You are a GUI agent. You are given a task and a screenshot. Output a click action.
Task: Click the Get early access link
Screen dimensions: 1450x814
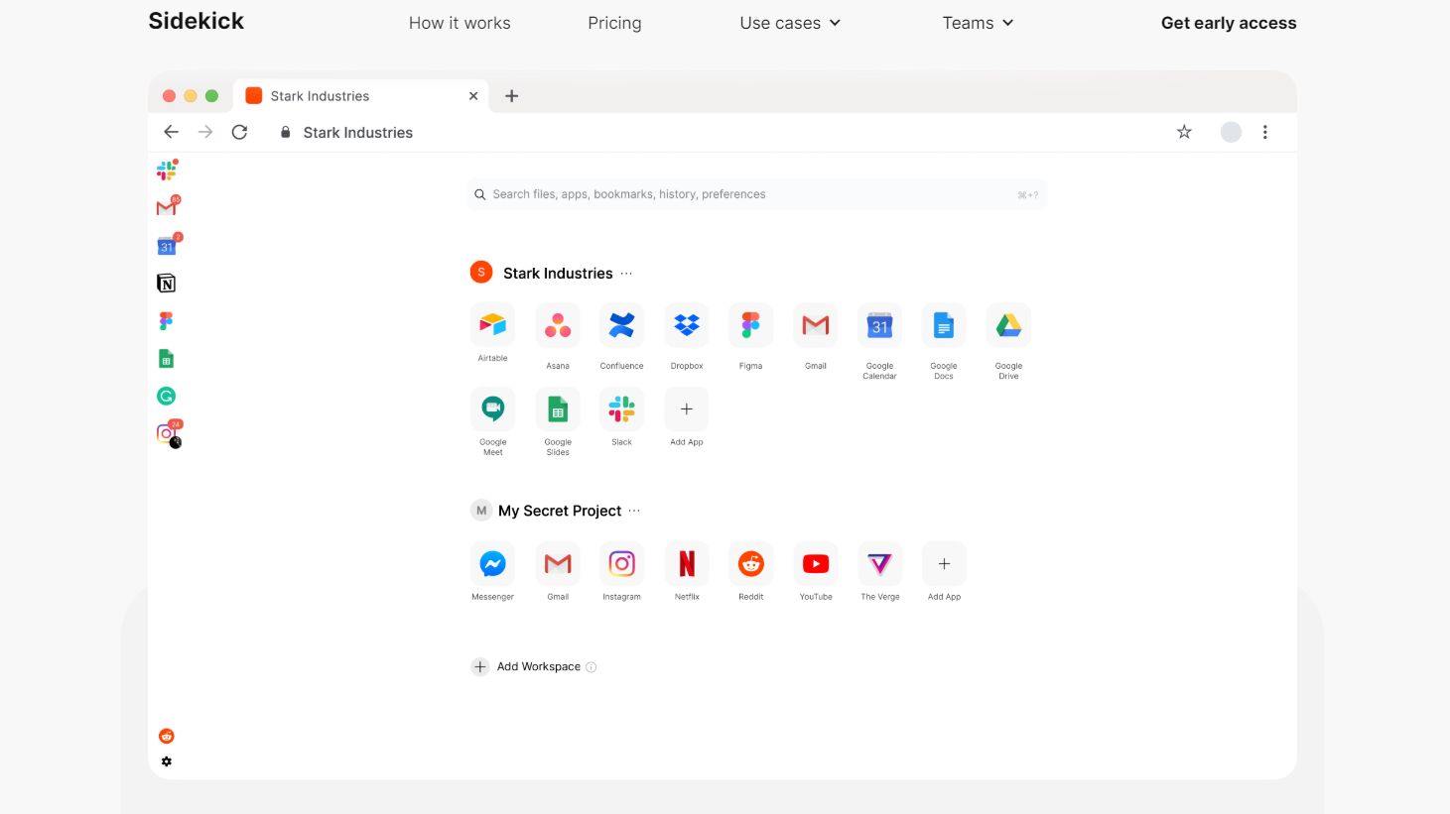pyautogui.click(x=1229, y=22)
